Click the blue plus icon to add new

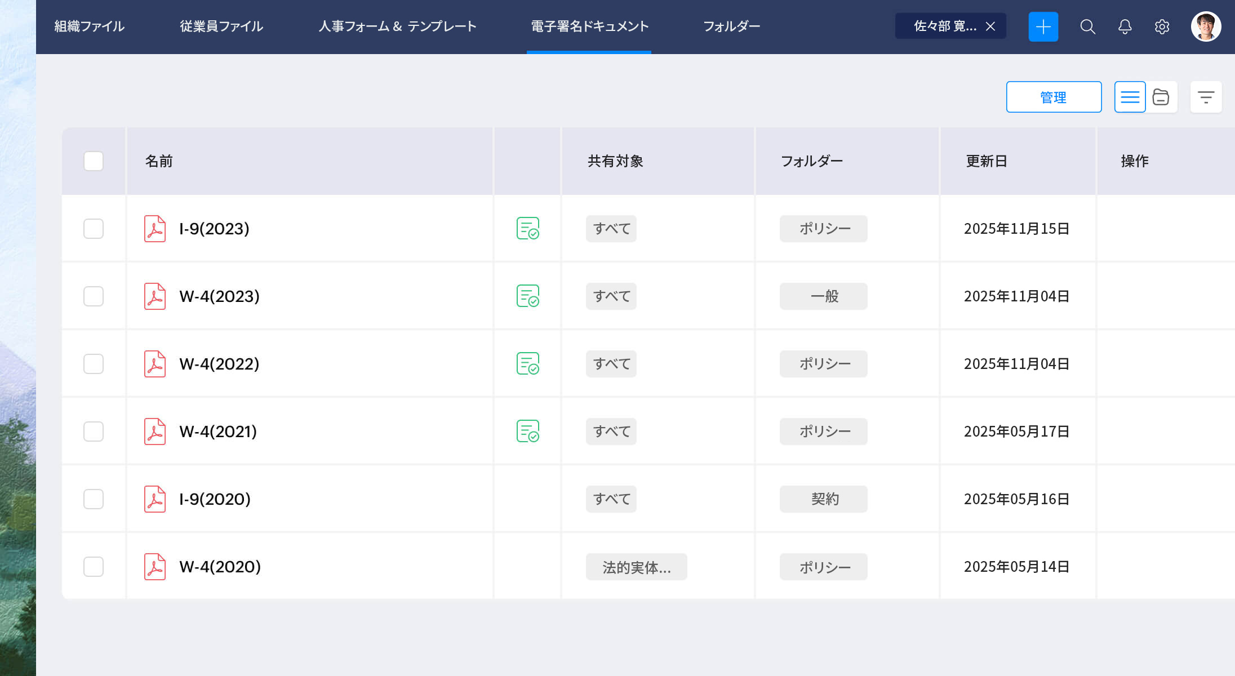(x=1043, y=26)
